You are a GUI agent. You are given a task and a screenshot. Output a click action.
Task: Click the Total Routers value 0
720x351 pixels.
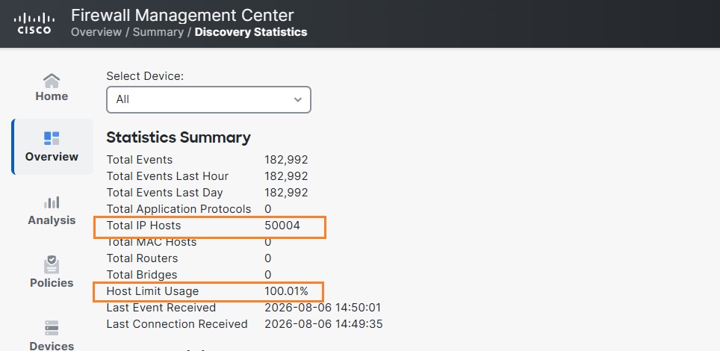click(268, 258)
